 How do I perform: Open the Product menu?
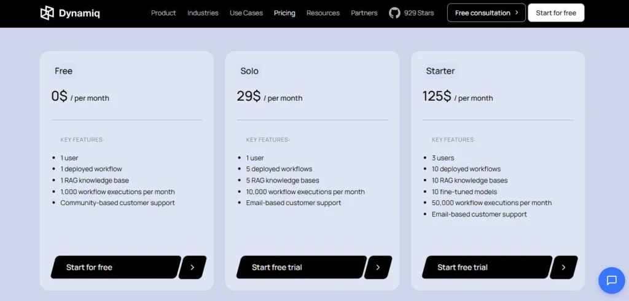click(x=163, y=13)
